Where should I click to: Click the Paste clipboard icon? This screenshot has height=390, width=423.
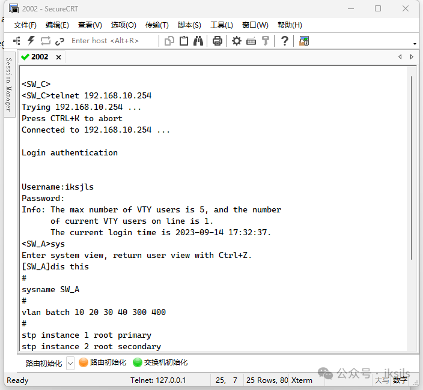184,41
